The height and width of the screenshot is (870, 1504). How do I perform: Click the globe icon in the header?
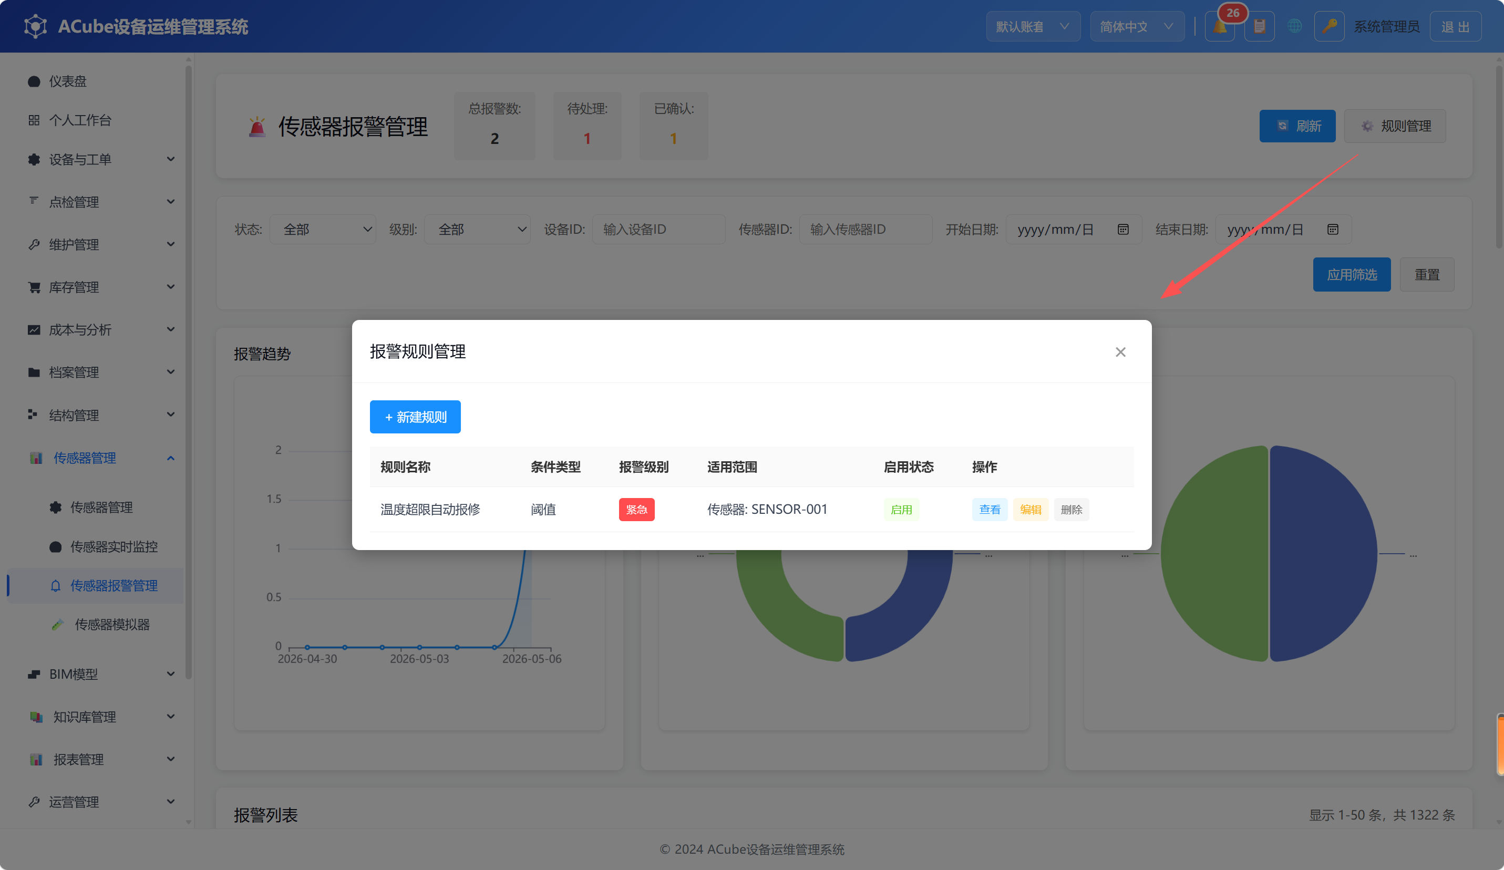pos(1294,27)
